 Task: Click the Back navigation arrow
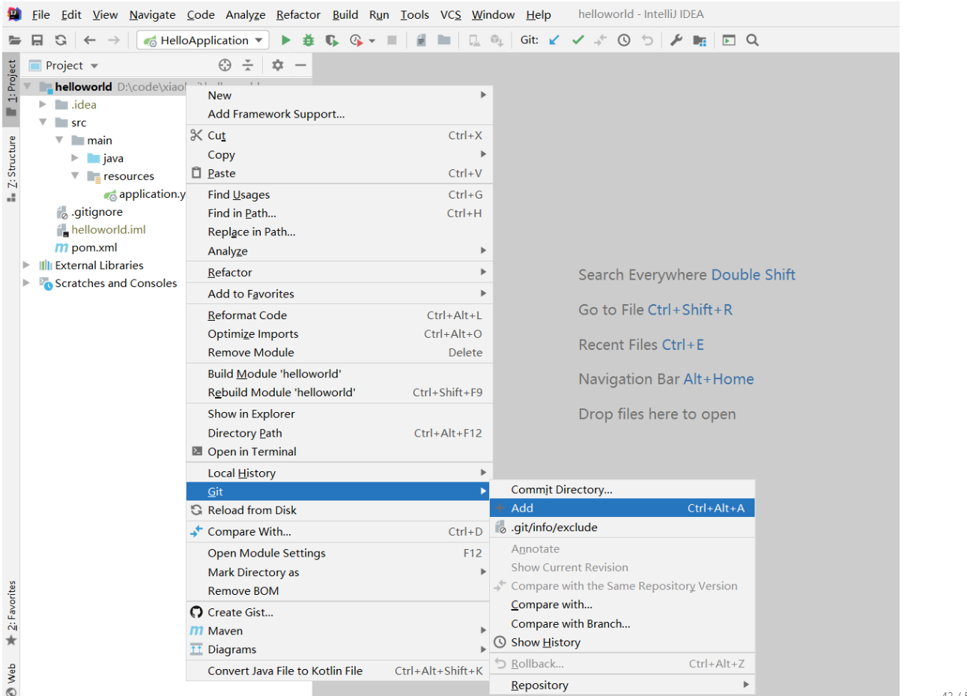[x=90, y=40]
